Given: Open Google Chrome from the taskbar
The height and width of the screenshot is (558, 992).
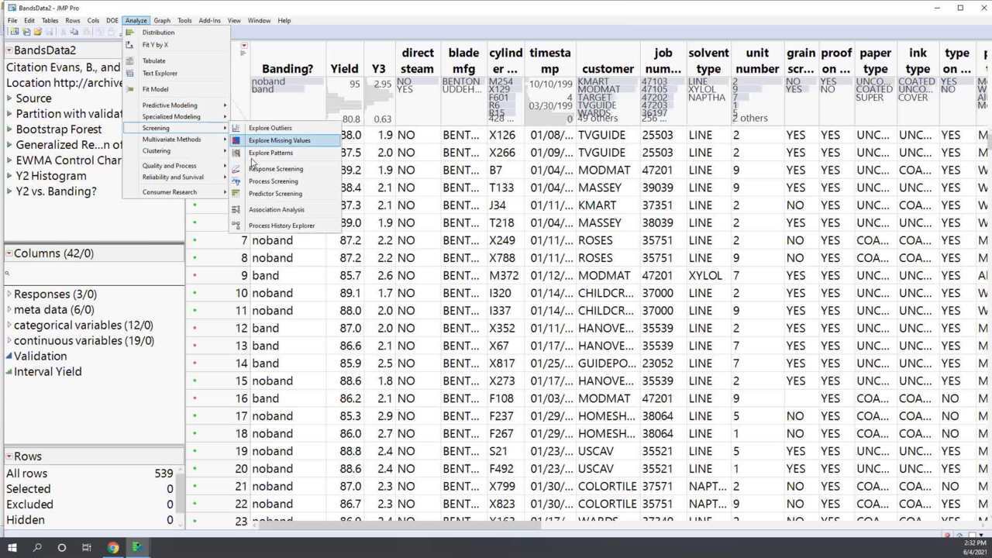Looking at the screenshot, I should click(113, 547).
